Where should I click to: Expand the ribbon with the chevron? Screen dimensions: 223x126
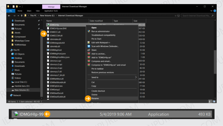point(211,11)
